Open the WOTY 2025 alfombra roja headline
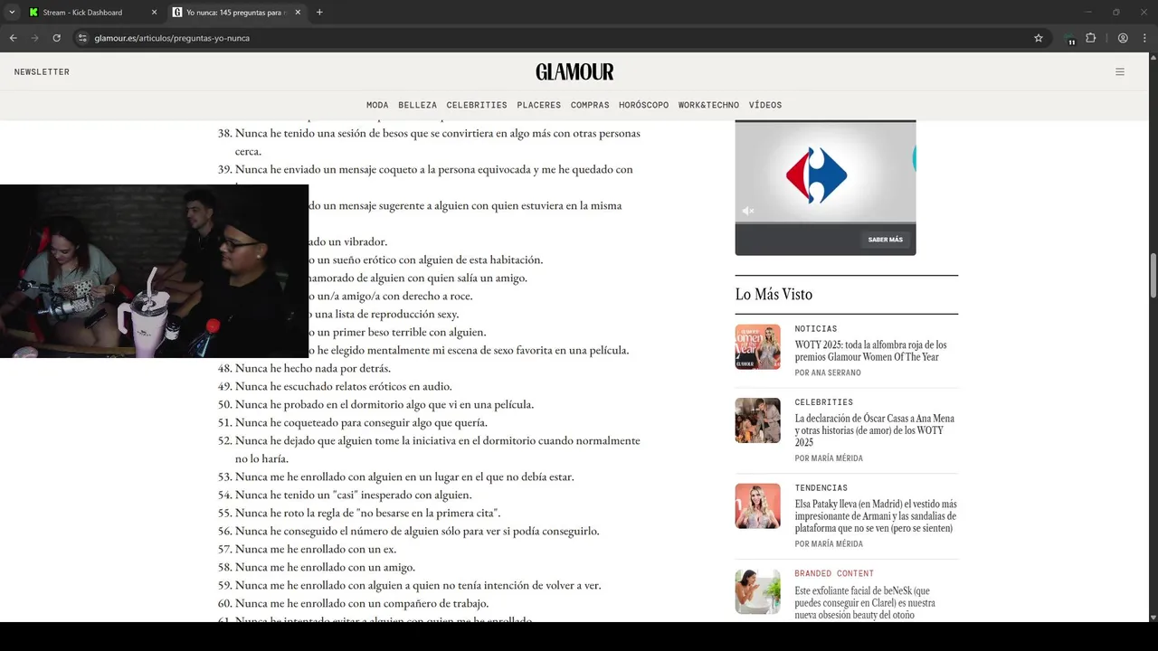This screenshot has height=651, width=1158. coord(871,351)
